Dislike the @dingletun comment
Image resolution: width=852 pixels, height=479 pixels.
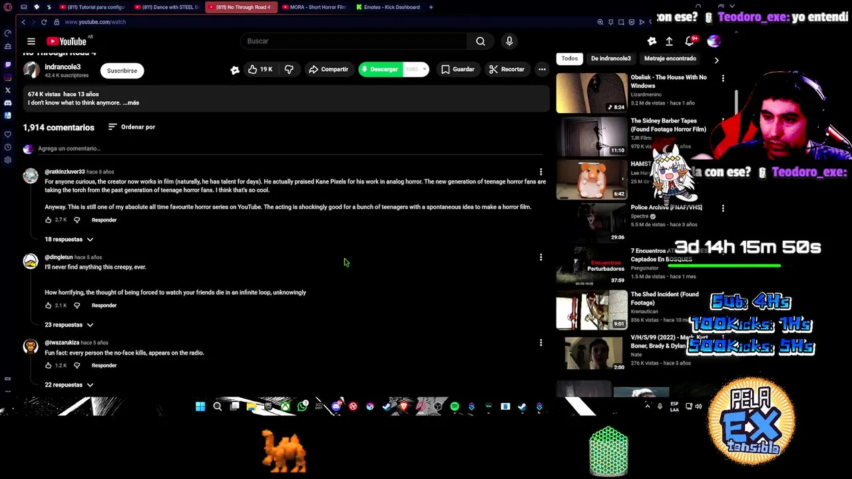(x=77, y=305)
